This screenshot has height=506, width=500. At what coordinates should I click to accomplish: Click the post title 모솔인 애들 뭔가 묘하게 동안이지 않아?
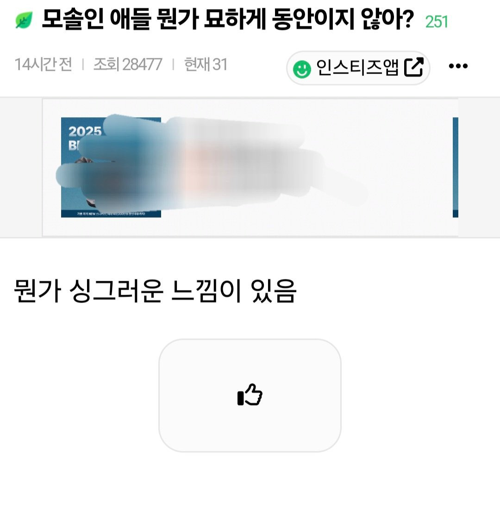(228, 19)
